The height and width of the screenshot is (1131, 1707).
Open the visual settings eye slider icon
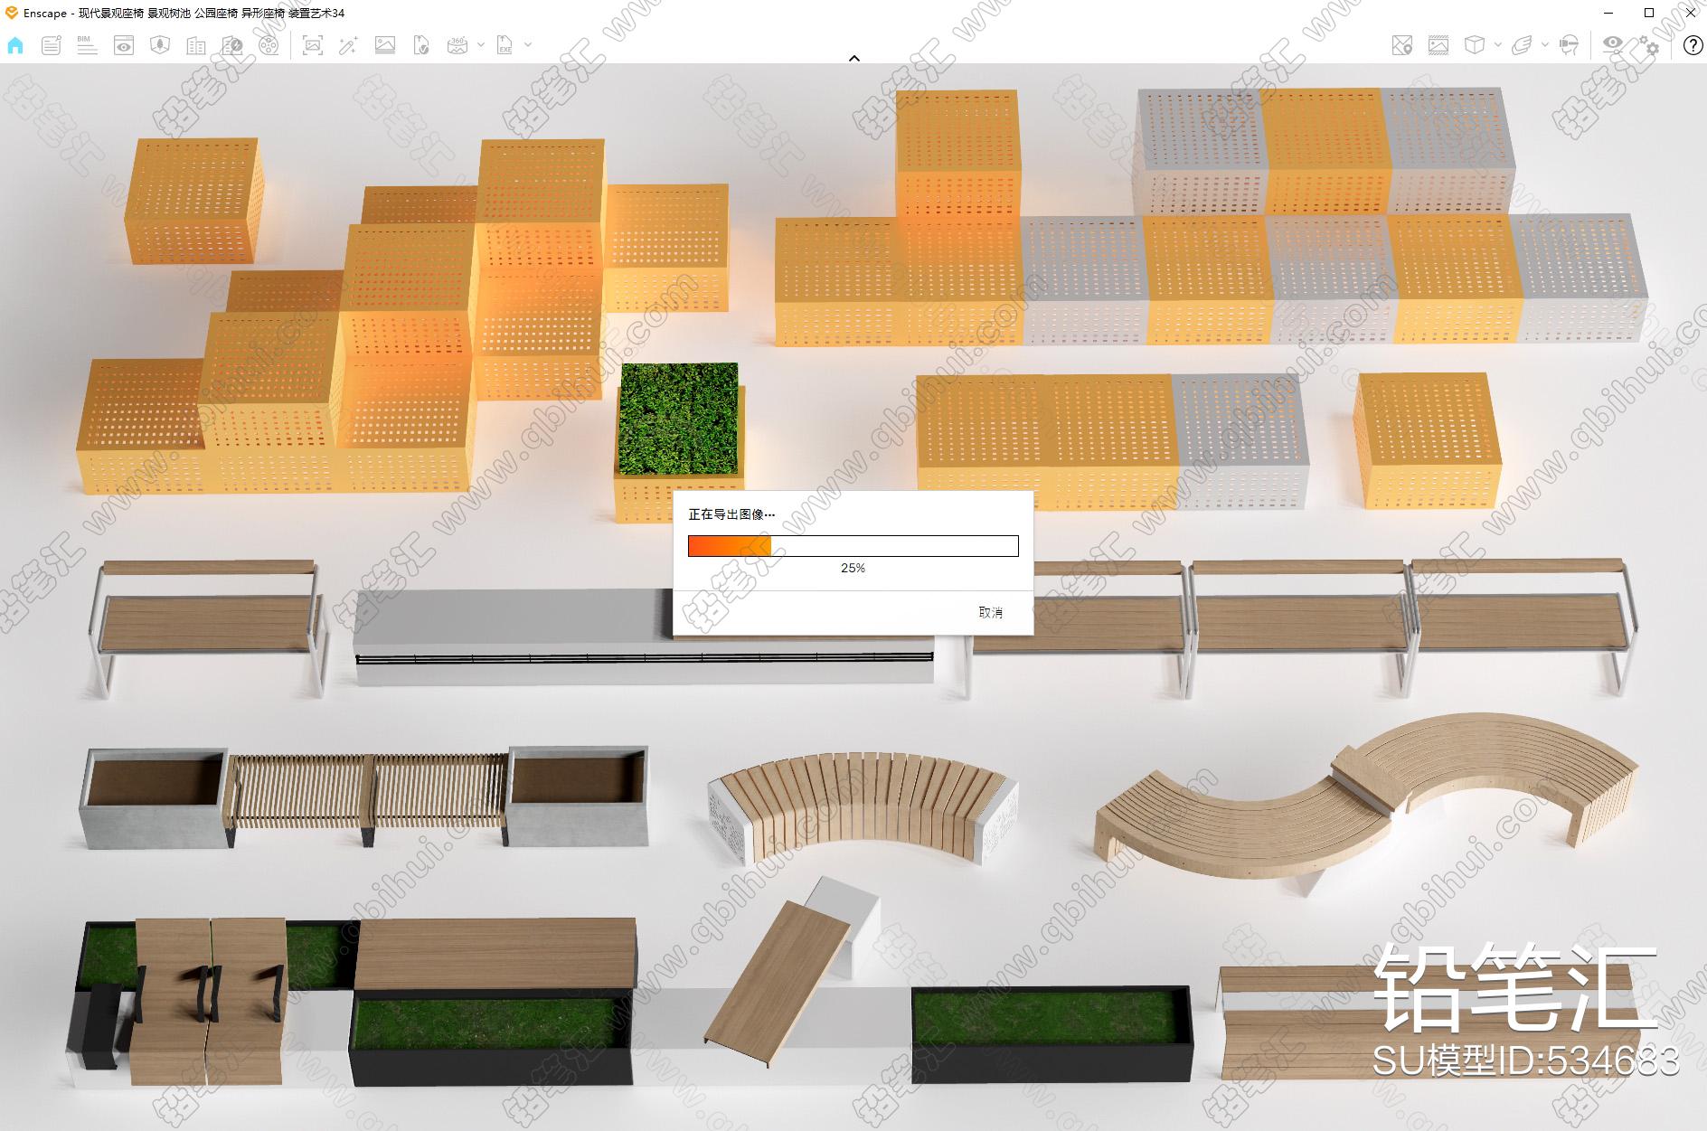point(1613,45)
